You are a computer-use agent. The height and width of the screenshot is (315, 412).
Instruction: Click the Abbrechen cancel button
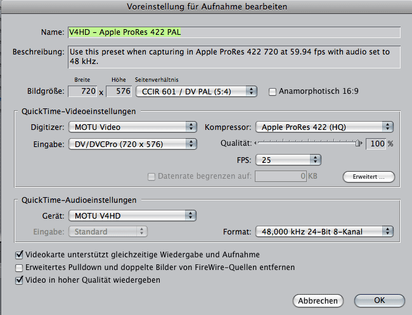[318, 300]
